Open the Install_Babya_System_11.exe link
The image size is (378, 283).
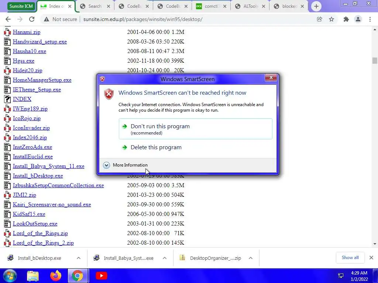tap(49, 166)
